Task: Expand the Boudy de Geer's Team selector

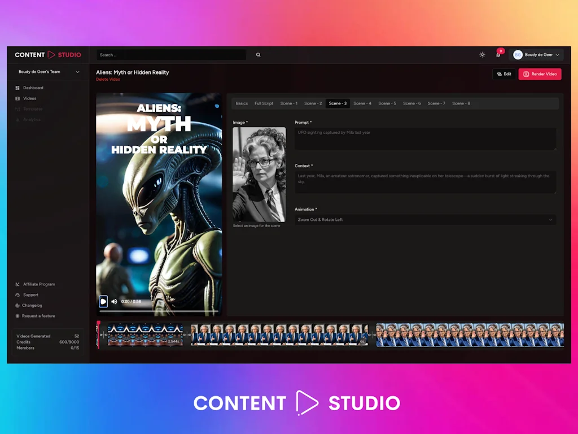Action: tap(50, 71)
